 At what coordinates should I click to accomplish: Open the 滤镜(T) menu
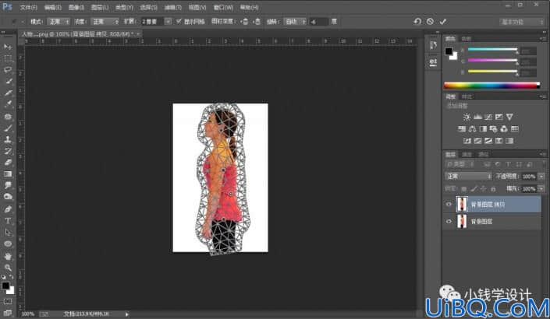pyautogui.click(x=173, y=7)
